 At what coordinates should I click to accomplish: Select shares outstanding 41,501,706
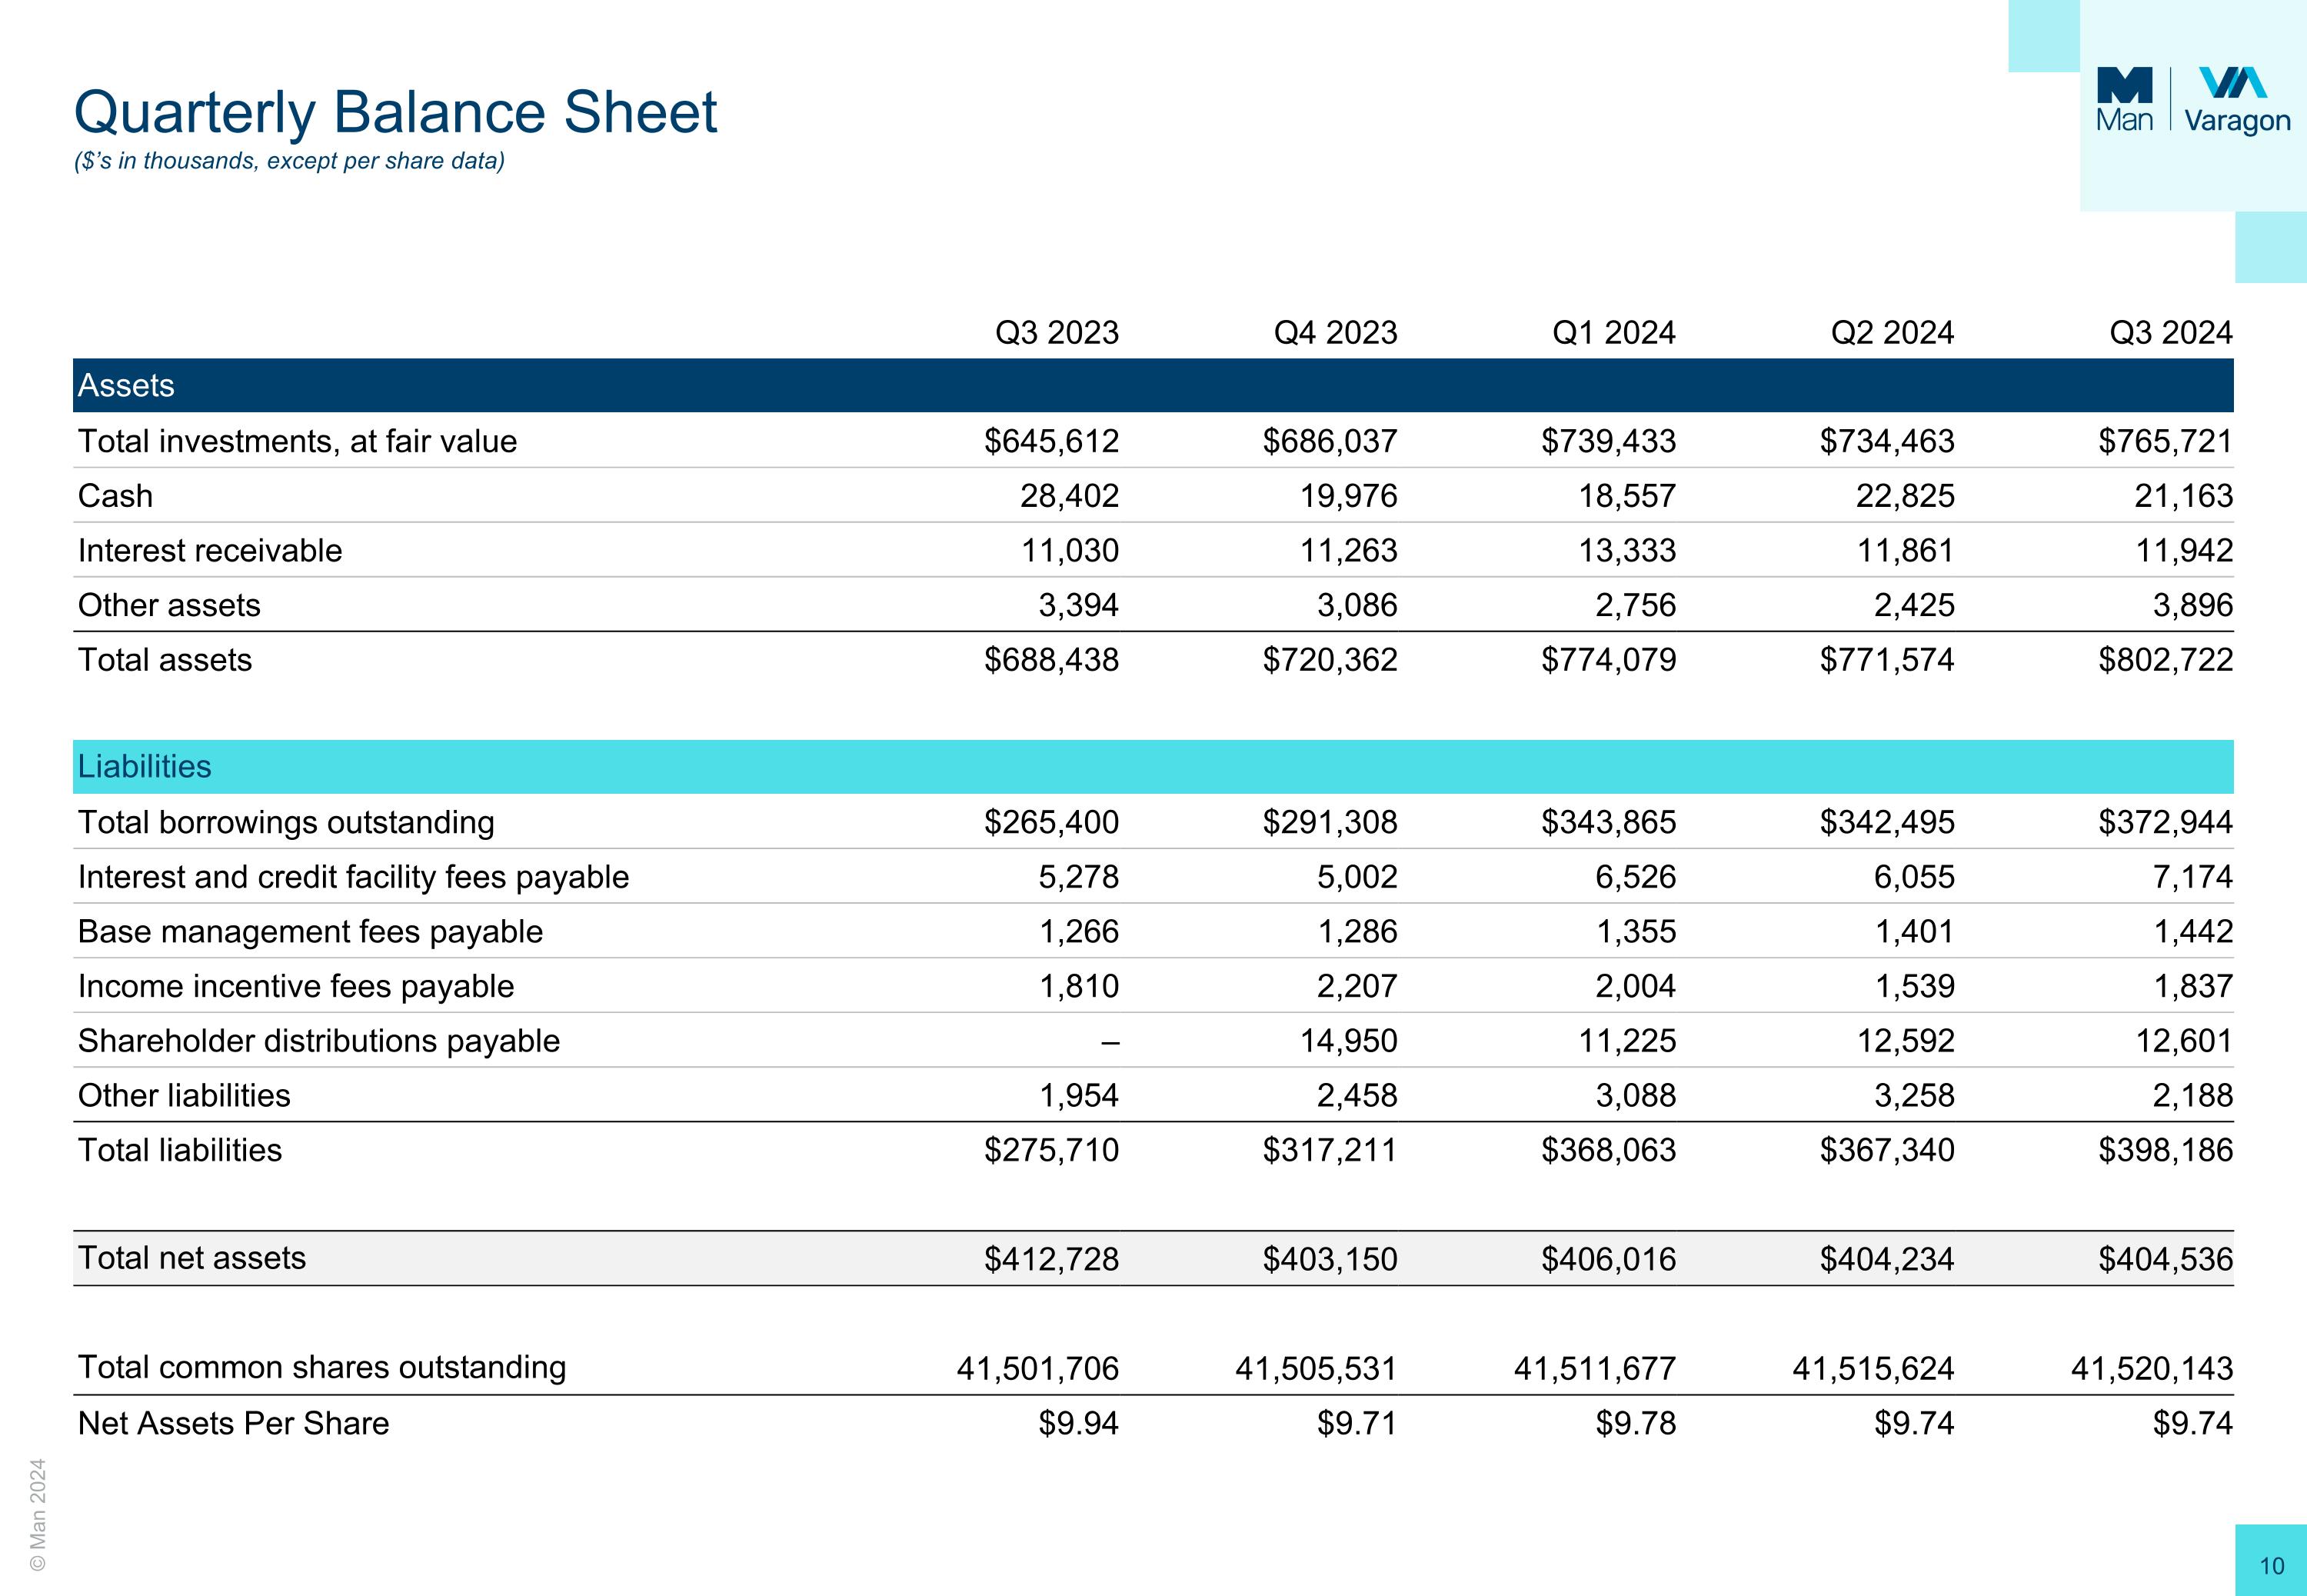tap(1037, 1368)
